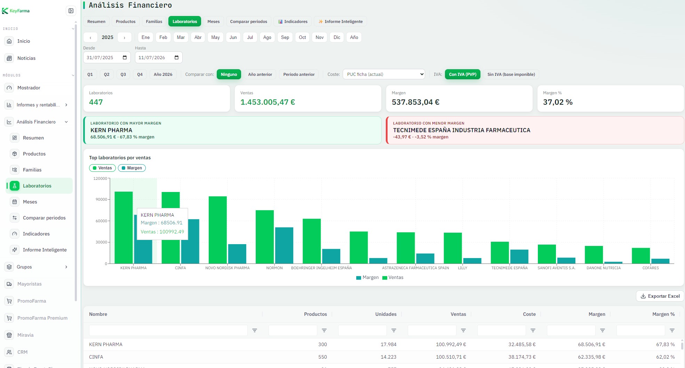This screenshot has width=685, height=368.
Task: Open the Noticias newspaper icon
Action: point(9,58)
